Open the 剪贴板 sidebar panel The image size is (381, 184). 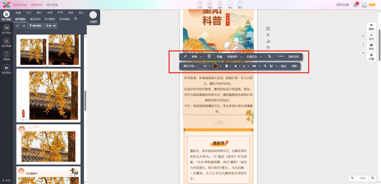[x=6, y=56]
